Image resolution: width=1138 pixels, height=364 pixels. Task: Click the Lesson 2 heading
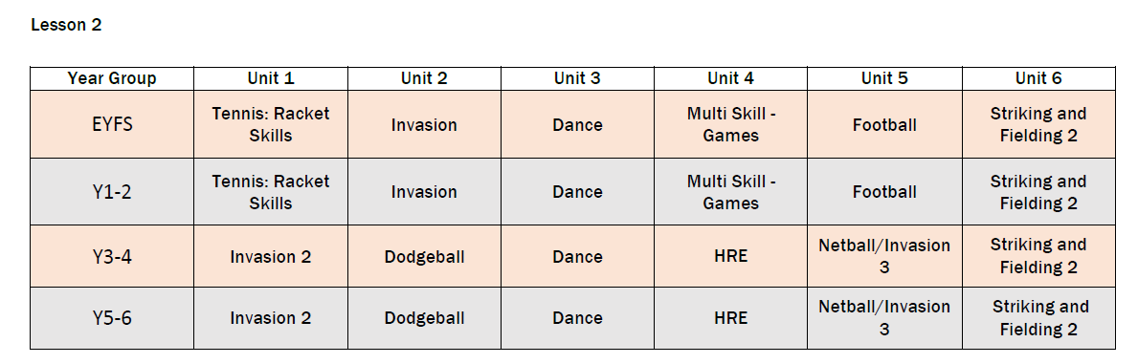pos(66,25)
